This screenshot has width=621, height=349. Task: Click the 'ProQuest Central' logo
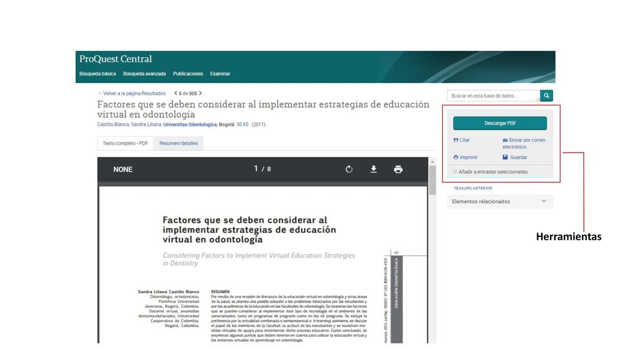point(116,59)
